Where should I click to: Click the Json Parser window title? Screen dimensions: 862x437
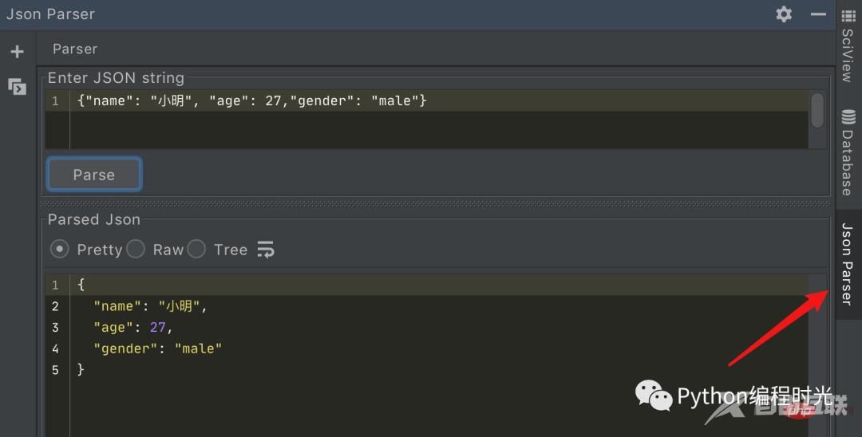50,14
